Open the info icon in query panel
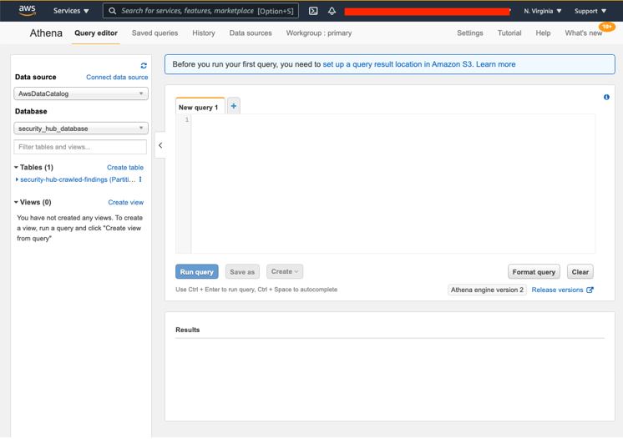Screen dimensions: 623x439 606,97
